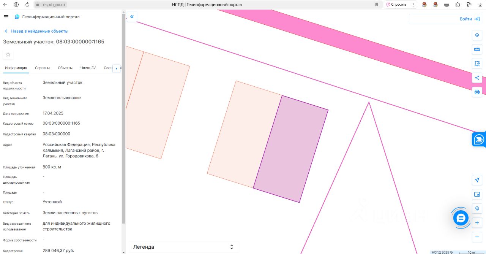Bookmark this page in the address bar
The image size is (486, 254).
377,5
